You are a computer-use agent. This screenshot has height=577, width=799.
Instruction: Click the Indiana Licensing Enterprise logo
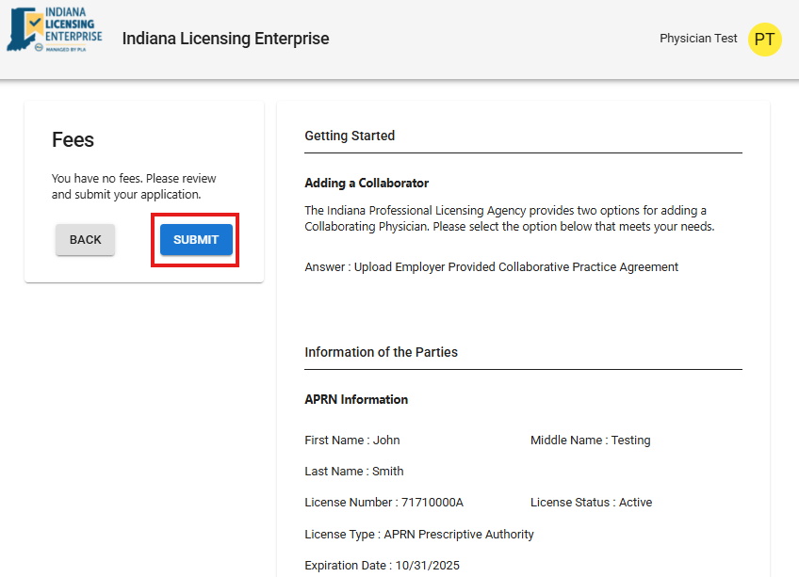54,31
